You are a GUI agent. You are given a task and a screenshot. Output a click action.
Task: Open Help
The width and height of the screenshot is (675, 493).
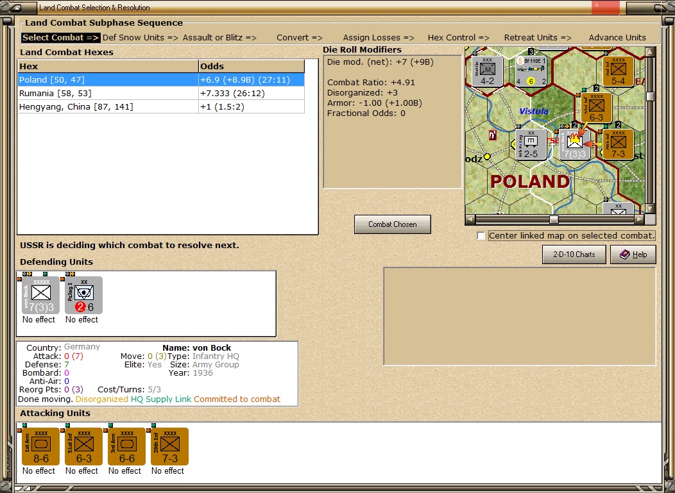click(x=633, y=255)
